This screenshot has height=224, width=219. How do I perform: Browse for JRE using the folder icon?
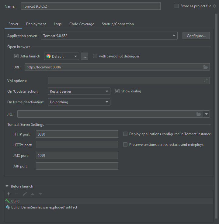[x=199, y=114]
